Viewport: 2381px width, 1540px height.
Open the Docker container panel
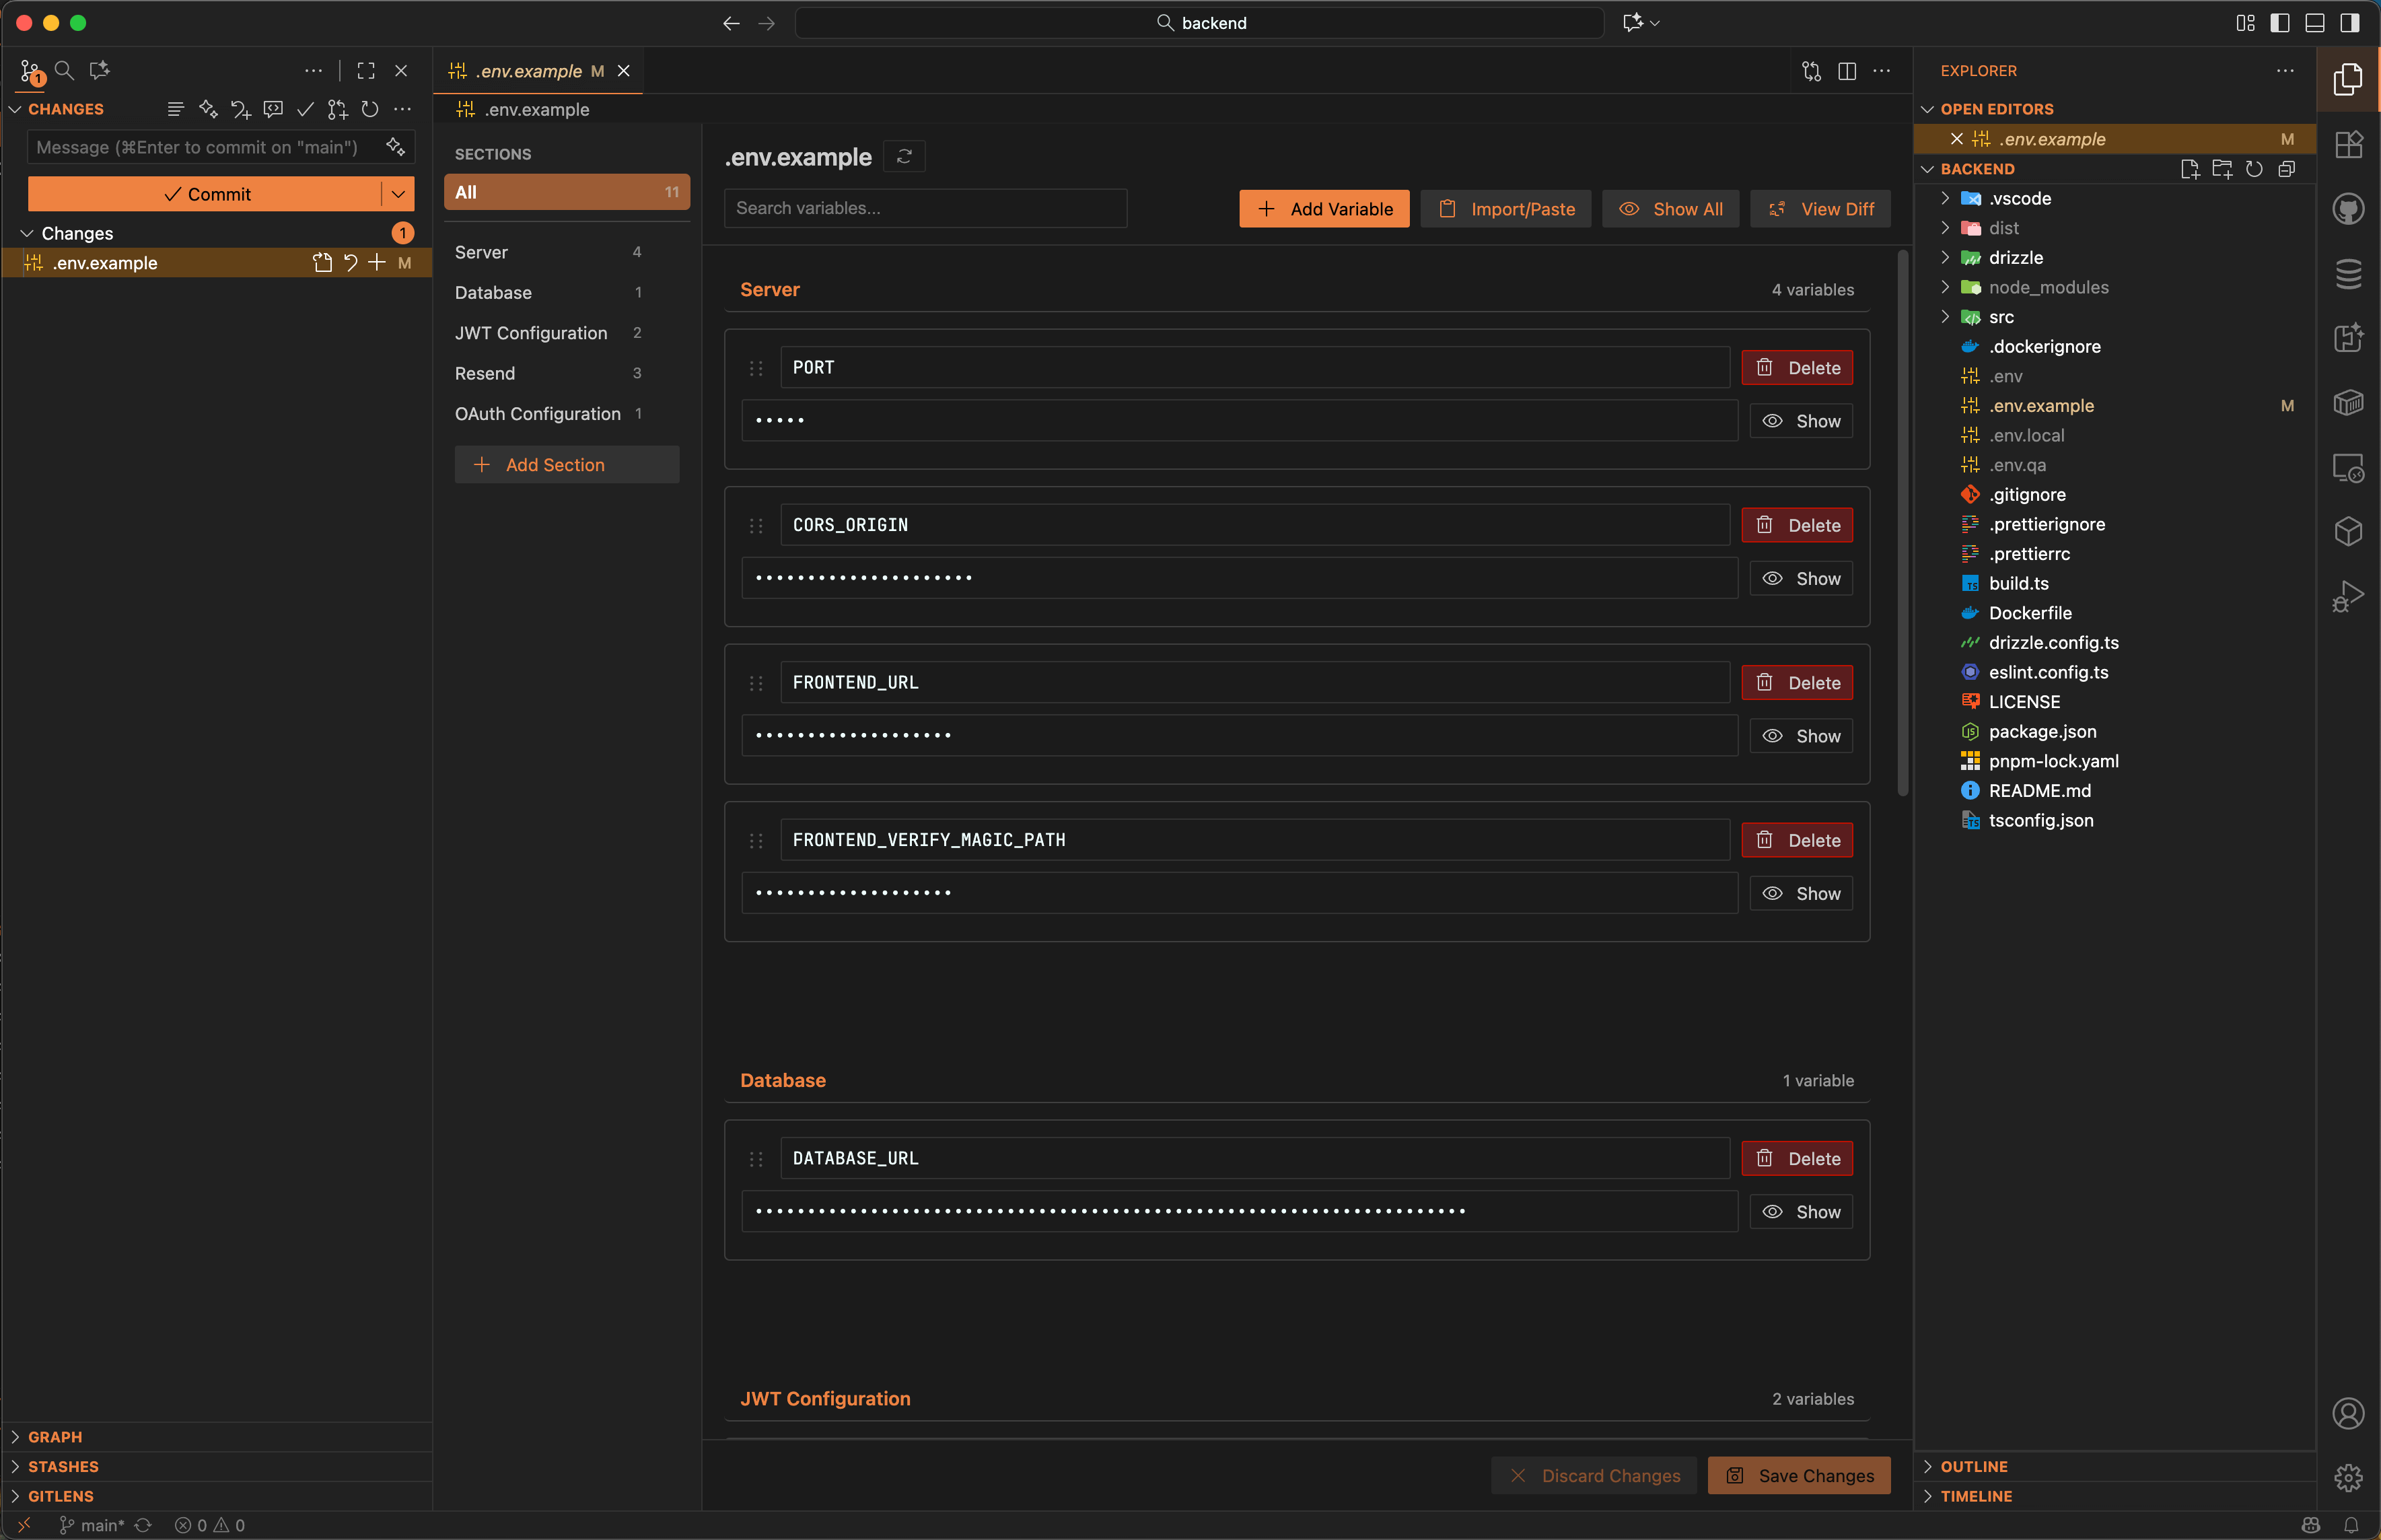point(2348,403)
